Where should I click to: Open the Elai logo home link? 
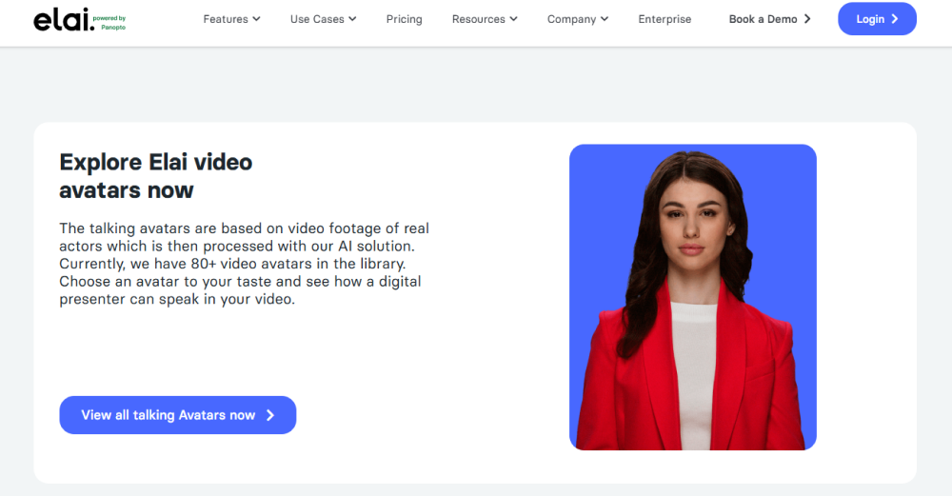click(x=80, y=19)
